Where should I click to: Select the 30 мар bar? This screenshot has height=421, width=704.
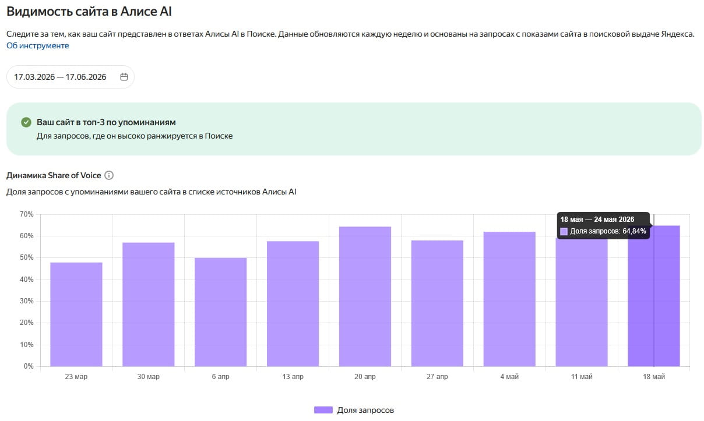[148, 305]
